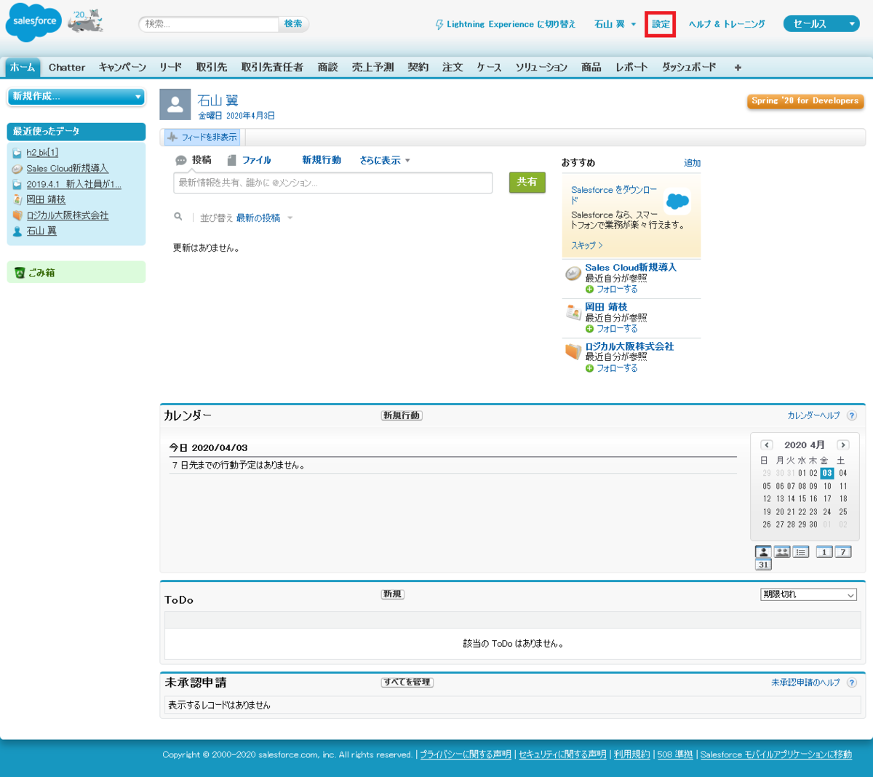Open 未承認申請 help question mark icon

click(x=852, y=682)
